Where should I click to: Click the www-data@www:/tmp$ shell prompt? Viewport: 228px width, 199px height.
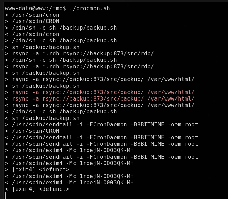coord(36,8)
